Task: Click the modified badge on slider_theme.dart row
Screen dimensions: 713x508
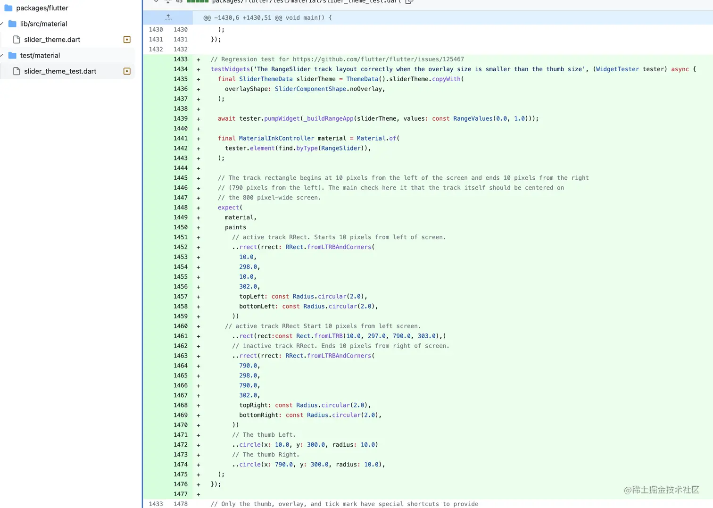Action: click(x=127, y=40)
